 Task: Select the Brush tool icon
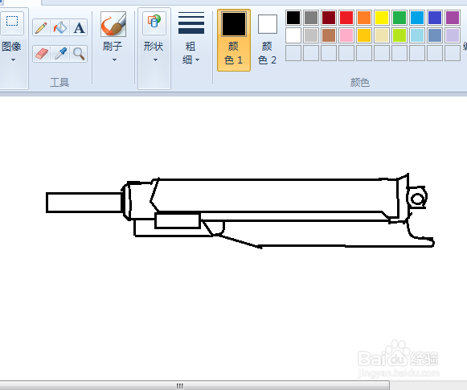coord(113,24)
